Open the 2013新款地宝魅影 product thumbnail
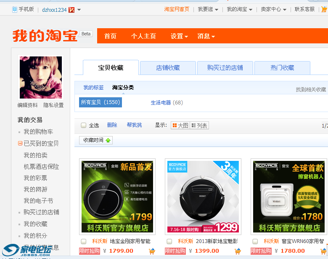Screen dimensions: 328x259 coord(203,197)
